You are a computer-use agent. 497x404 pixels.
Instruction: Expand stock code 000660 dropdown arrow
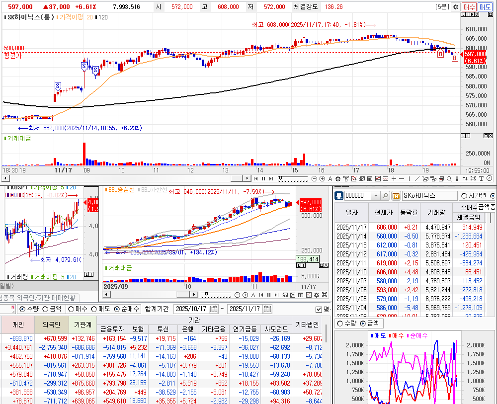[376, 196]
